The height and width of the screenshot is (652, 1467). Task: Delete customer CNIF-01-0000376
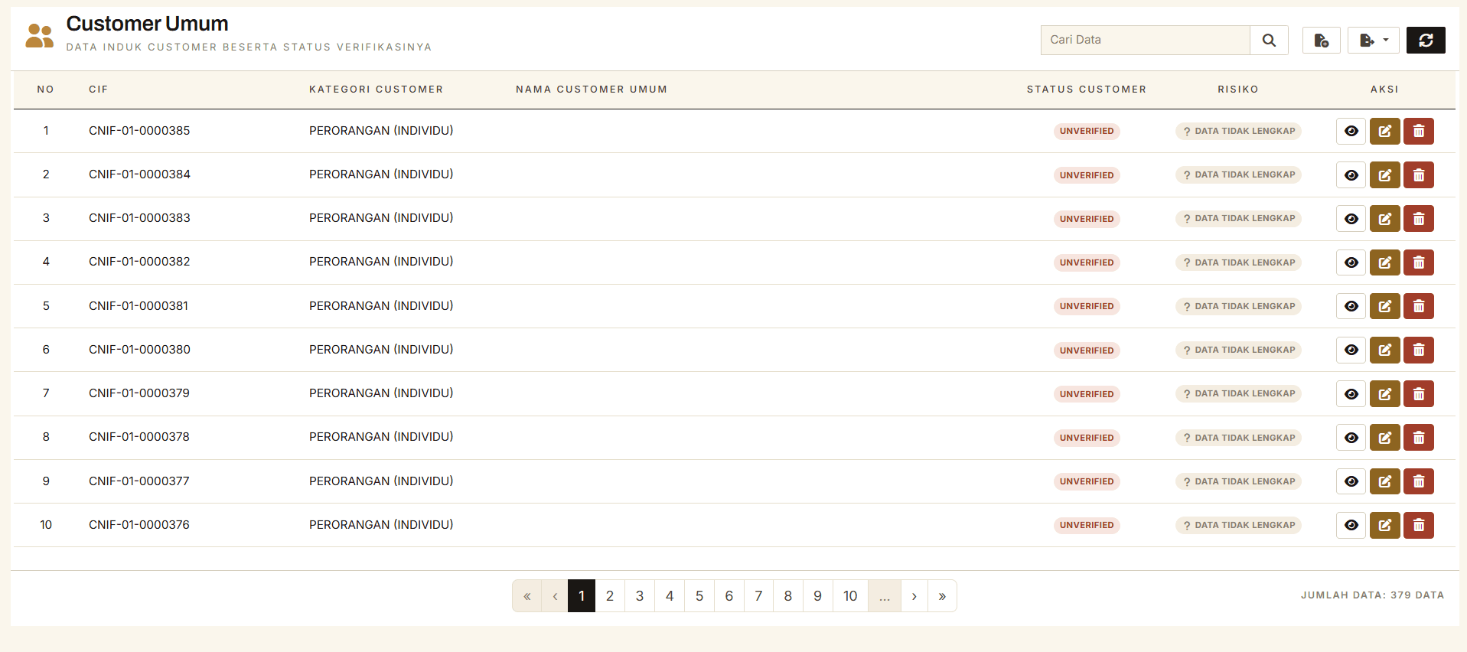1419,525
